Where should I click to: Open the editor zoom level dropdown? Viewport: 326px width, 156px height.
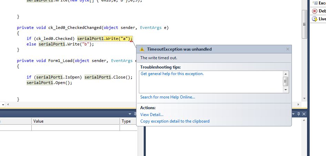coord(3,105)
